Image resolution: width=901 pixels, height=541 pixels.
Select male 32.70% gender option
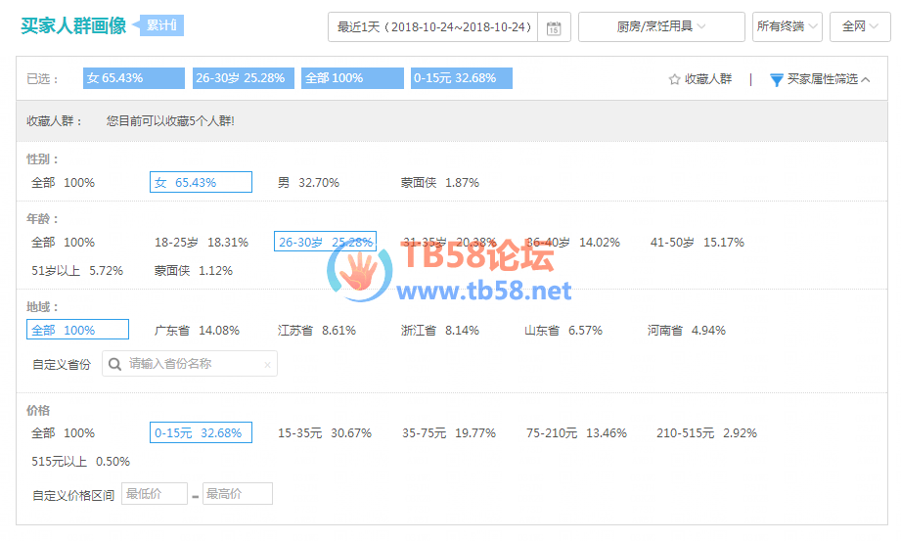[x=307, y=182]
